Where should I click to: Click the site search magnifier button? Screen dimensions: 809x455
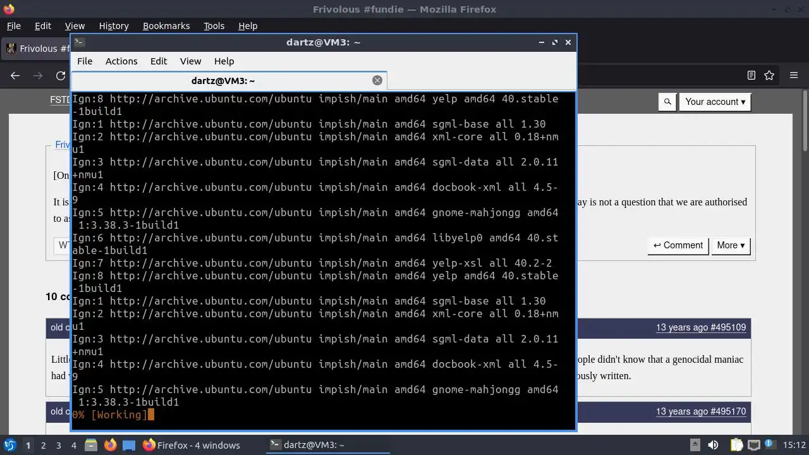667,102
